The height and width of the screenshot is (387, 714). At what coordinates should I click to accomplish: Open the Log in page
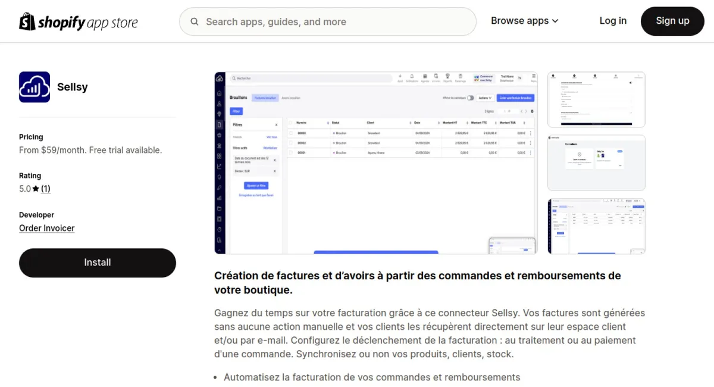coord(612,21)
